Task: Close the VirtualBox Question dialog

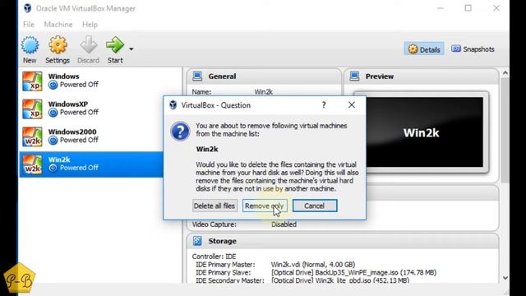Action: (x=351, y=105)
